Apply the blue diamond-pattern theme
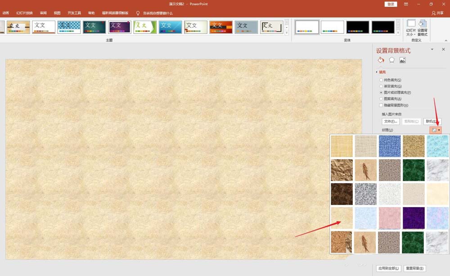 pos(69,27)
